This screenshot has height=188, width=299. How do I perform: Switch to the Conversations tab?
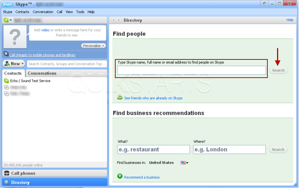[x=42, y=73]
